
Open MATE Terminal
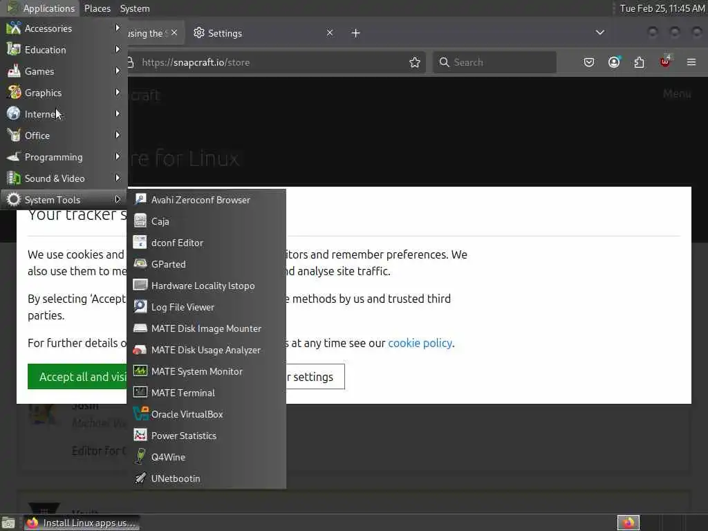pyautogui.click(x=206, y=393)
